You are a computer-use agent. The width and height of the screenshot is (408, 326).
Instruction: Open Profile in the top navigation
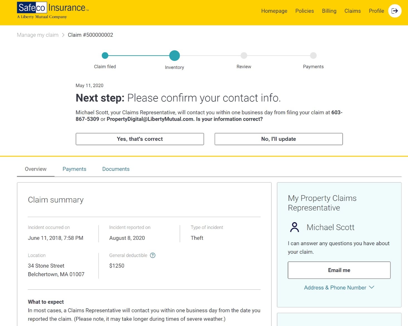[376, 11]
